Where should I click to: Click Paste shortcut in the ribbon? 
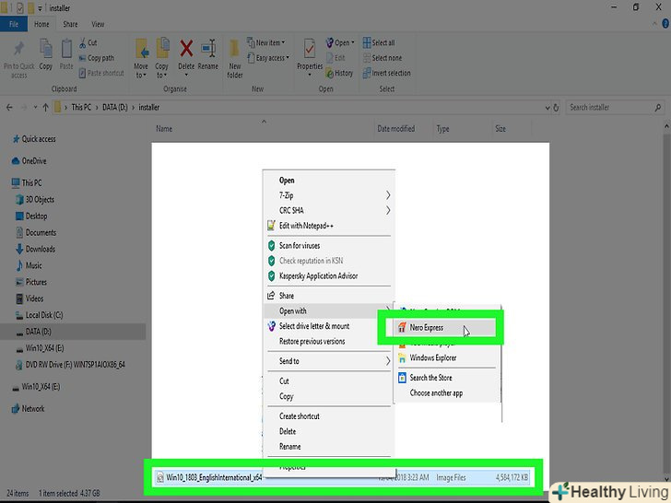(101, 73)
